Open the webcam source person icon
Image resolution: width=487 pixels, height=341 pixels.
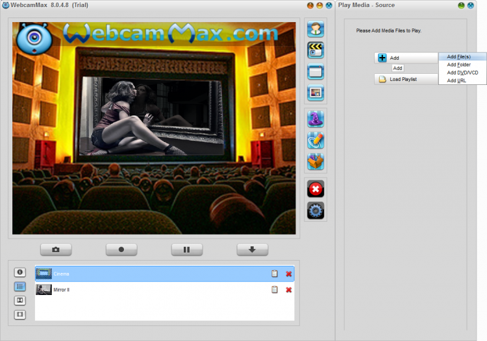click(x=316, y=29)
